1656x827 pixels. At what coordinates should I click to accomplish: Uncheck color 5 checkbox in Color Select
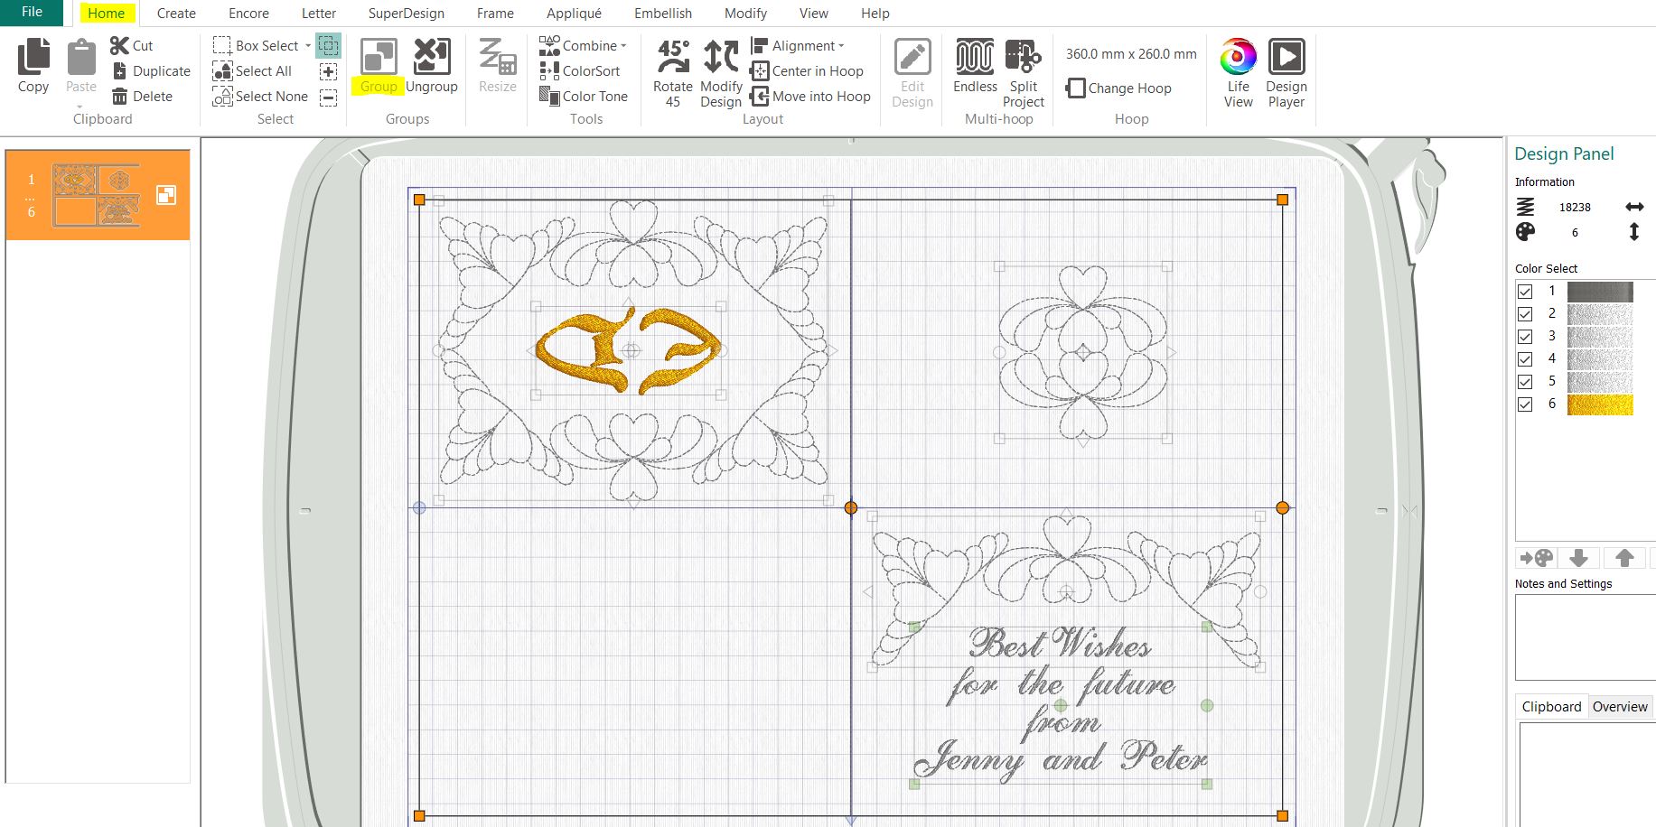(x=1525, y=382)
